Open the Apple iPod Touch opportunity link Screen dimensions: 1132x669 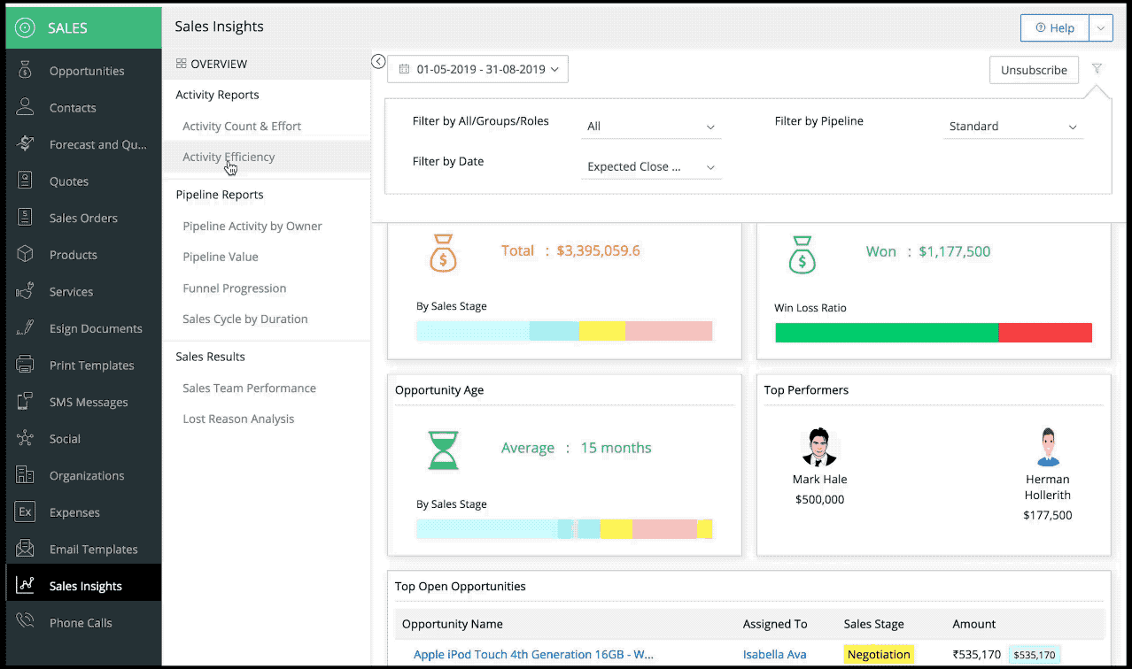533,654
